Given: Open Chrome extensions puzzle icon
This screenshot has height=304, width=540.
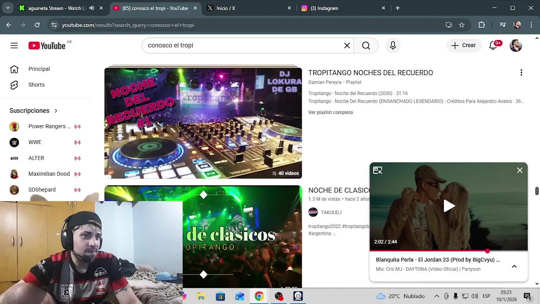Looking at the screenshot, I should pos(482,25).
